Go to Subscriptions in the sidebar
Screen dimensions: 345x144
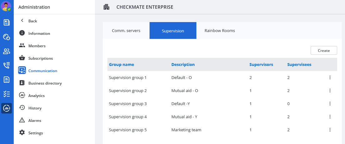coord(40,58)
